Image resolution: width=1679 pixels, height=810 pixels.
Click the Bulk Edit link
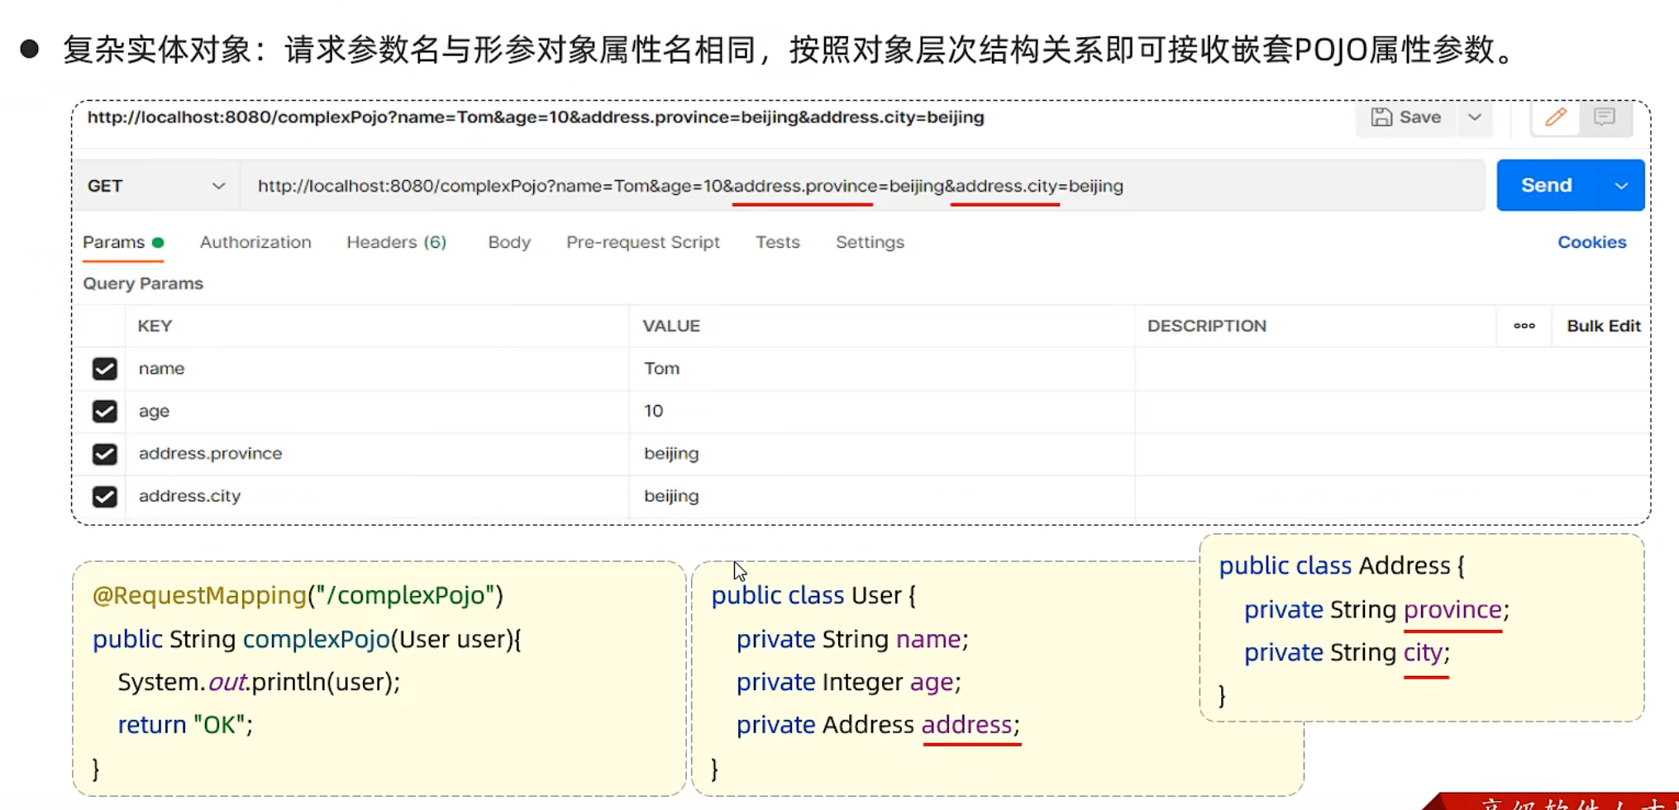[1604, 326]
